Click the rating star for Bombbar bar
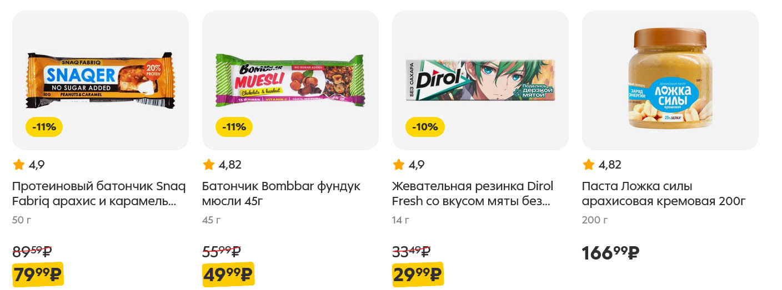This screenshot has width=782, height=290. 209,165
